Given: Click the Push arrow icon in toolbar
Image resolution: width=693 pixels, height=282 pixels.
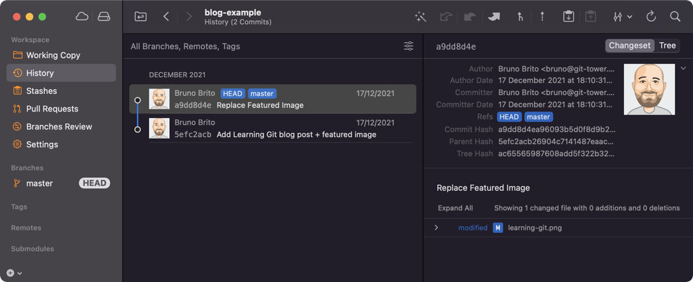Looking at the screenshot, I should [x=542, y=17].
